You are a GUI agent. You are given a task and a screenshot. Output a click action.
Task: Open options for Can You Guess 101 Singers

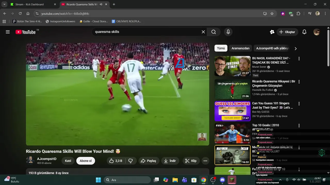pos(299,104)
